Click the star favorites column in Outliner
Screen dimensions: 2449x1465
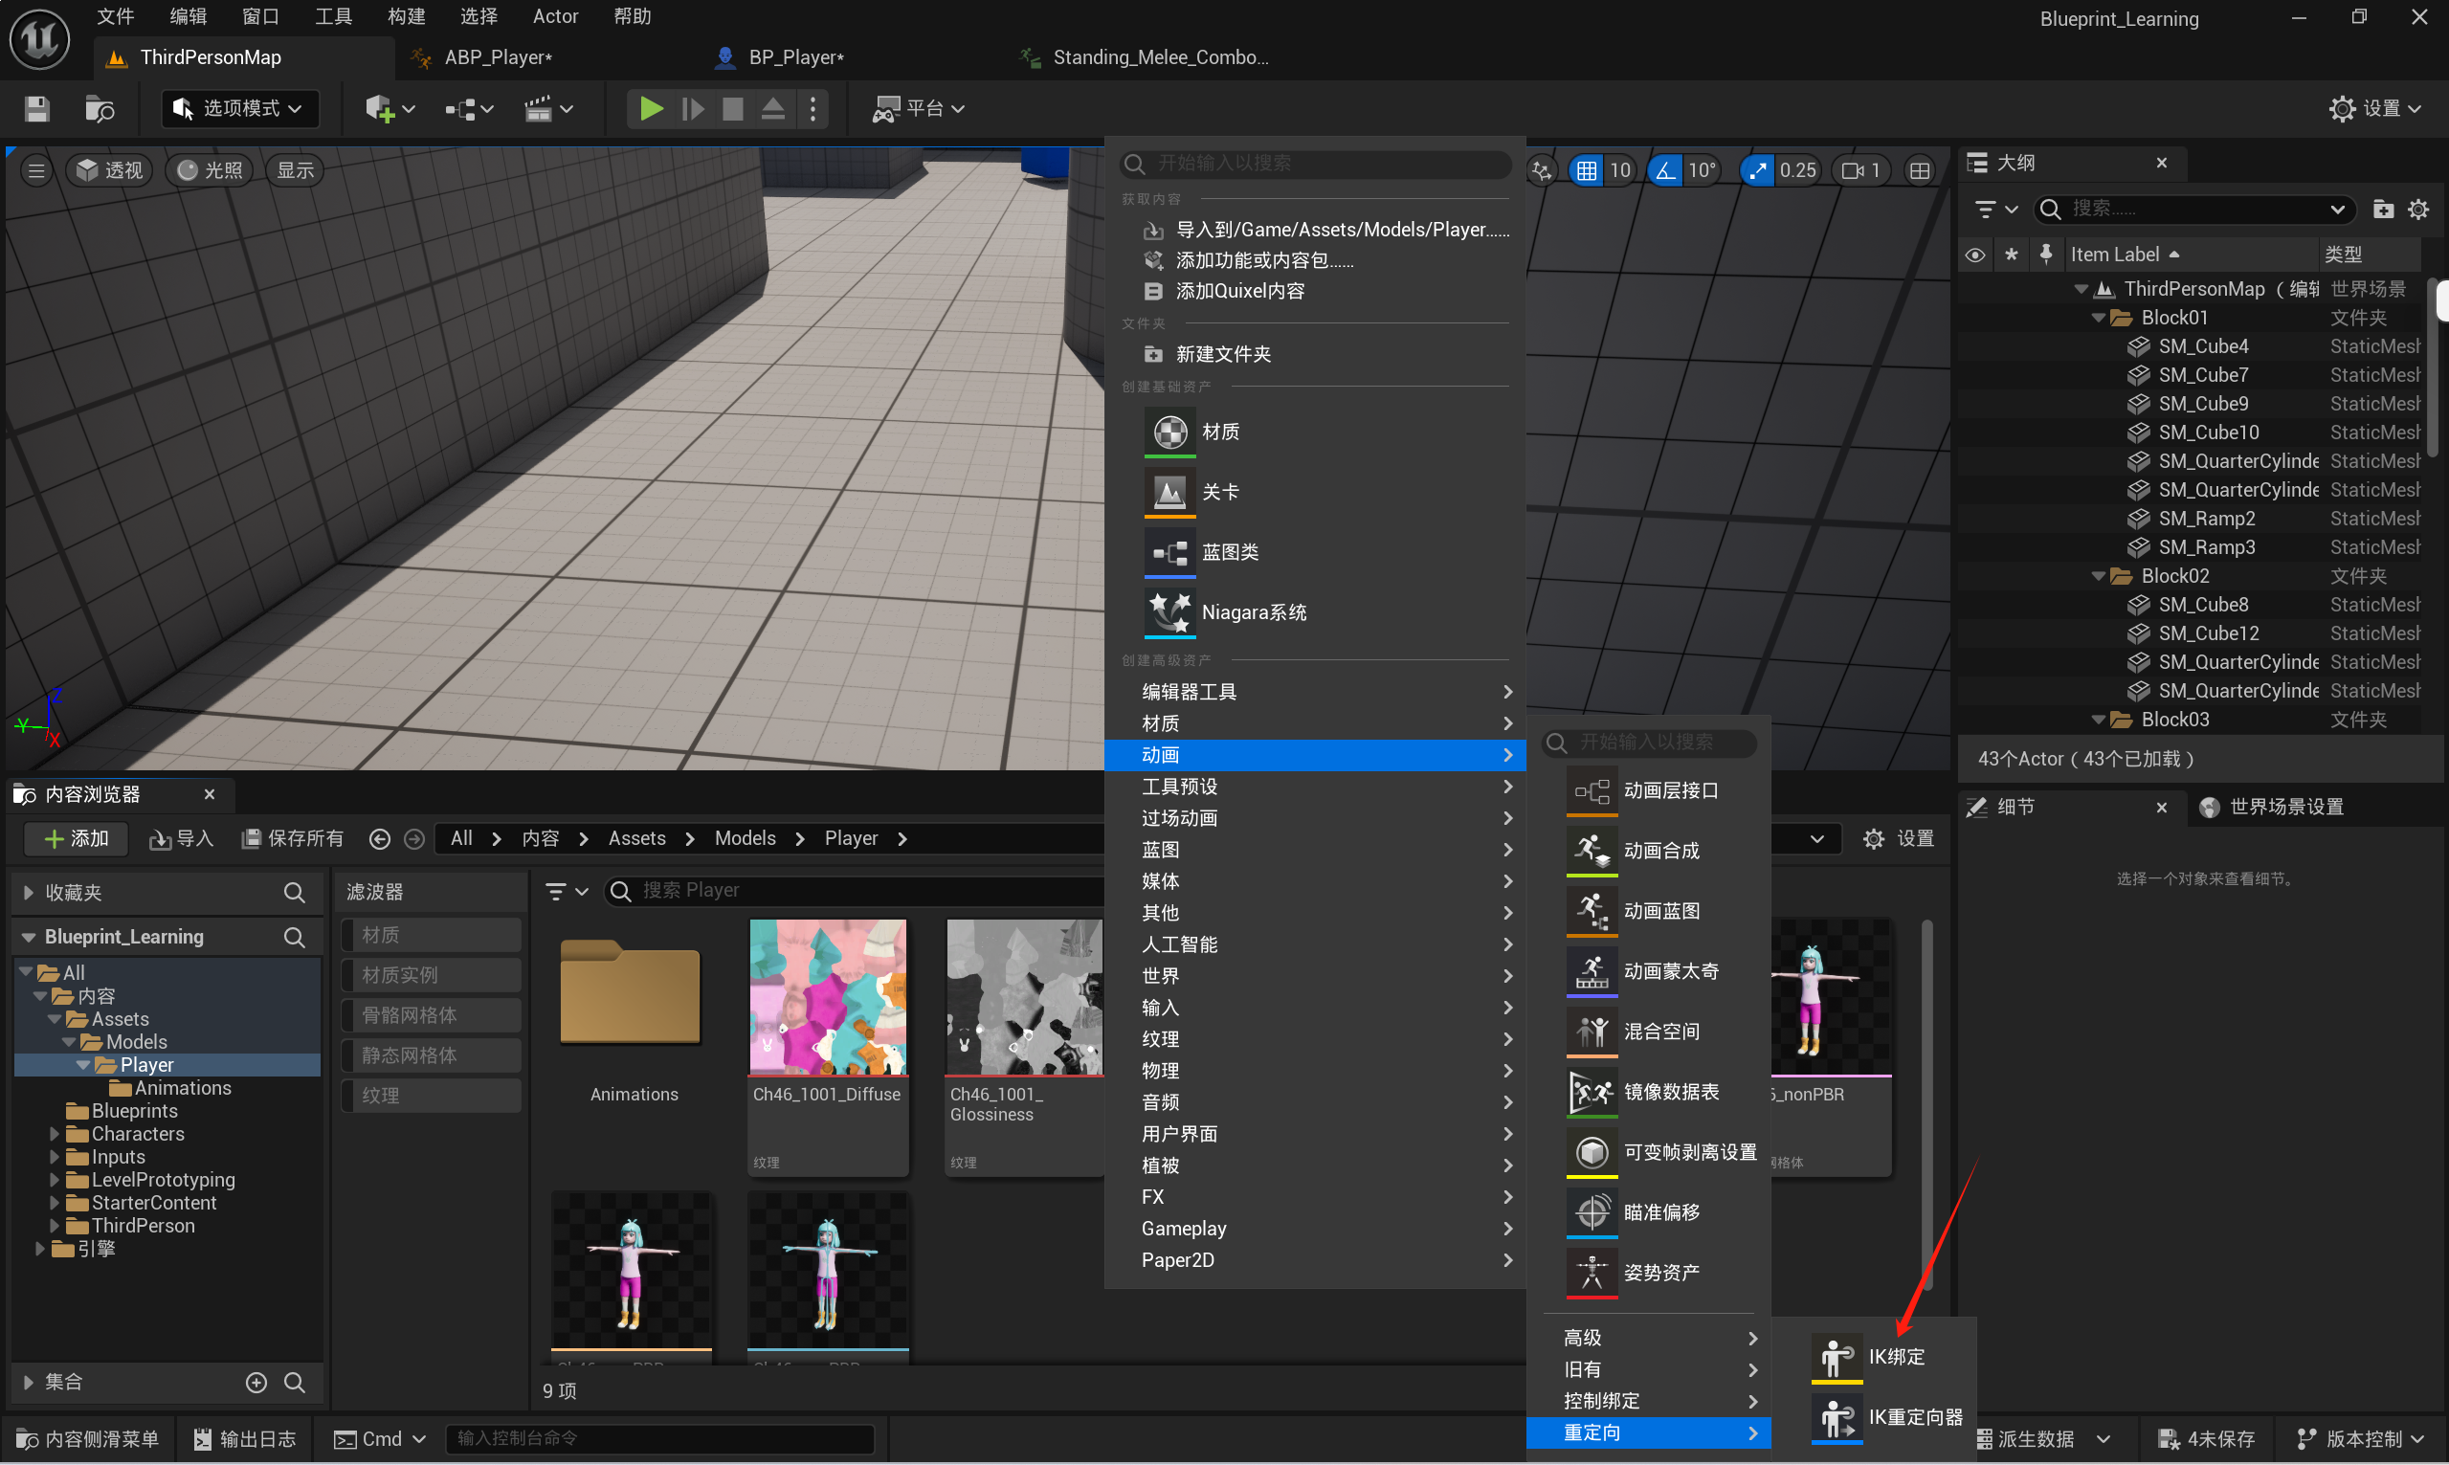(2011, 255)
